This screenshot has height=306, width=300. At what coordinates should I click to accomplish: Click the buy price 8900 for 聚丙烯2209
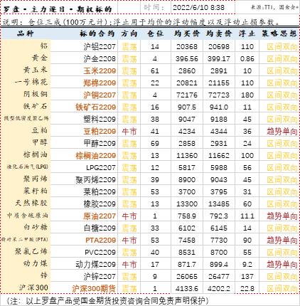[187, 180]
